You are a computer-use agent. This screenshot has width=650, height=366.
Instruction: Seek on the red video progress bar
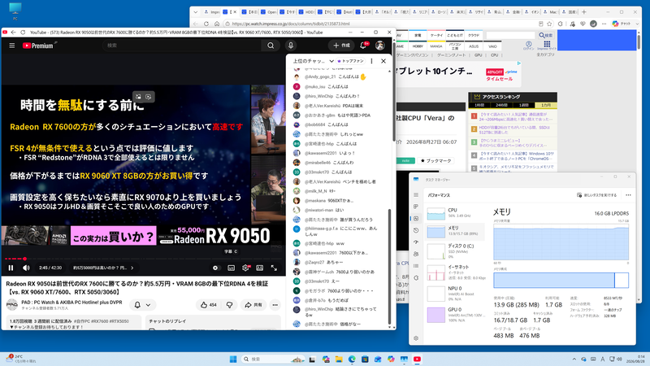143,259
